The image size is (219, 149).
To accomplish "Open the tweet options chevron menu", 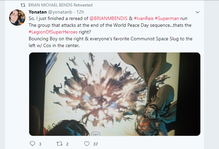I will [197, 12].
